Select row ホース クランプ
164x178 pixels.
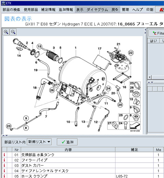point(83,176)
